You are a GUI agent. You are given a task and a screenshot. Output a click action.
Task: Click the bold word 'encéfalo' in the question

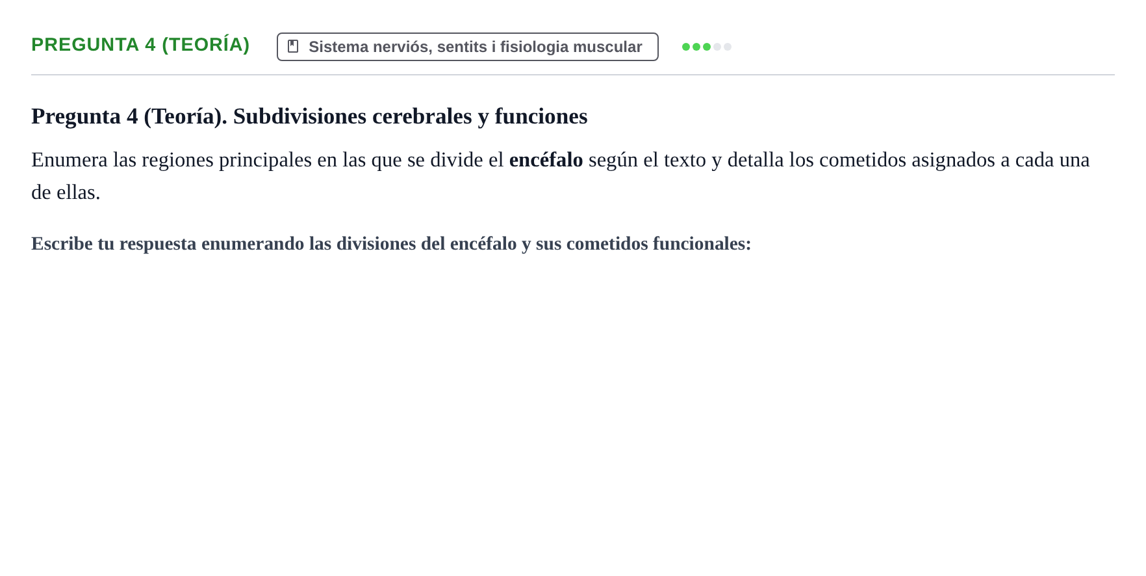546,160
